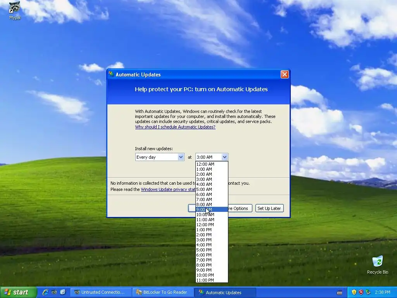Click the Set Up Later button

[x=269, y=208]
